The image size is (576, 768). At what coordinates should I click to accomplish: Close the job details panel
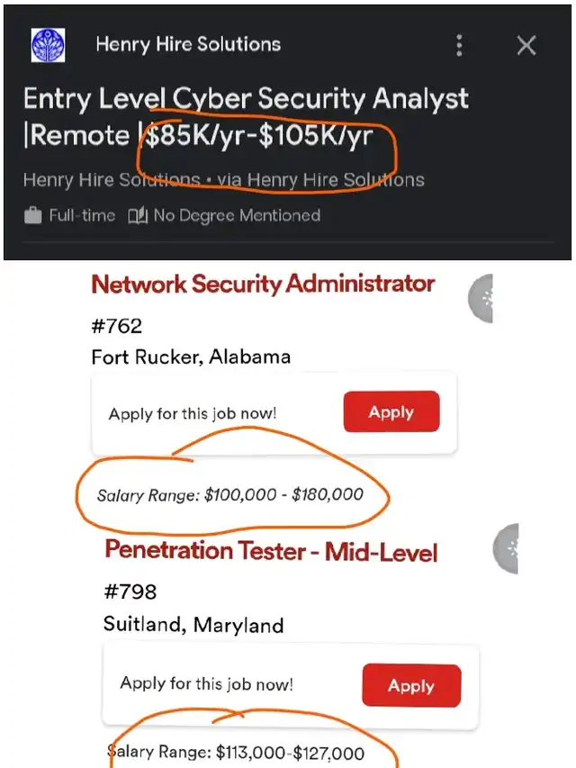[x=526, y=45]
